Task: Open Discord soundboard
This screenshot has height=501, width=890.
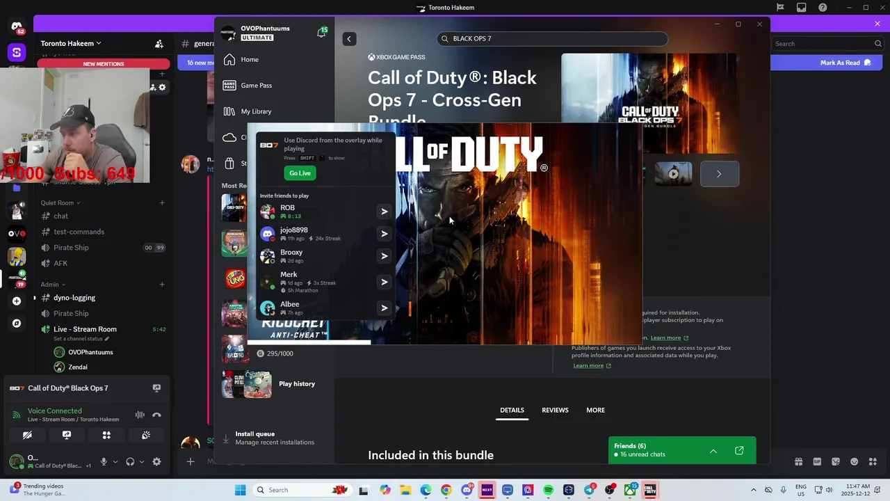Action: (146, 436)
